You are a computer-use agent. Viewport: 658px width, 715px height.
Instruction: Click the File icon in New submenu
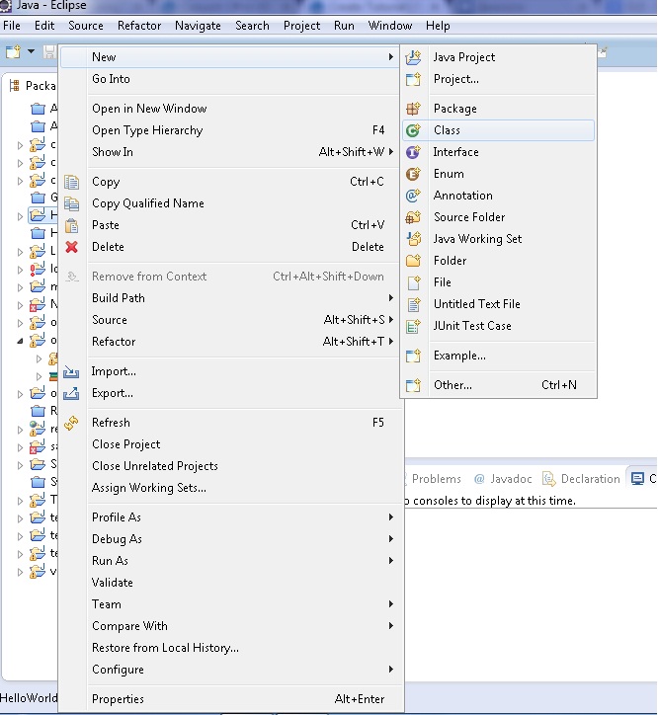click(413, 282)
